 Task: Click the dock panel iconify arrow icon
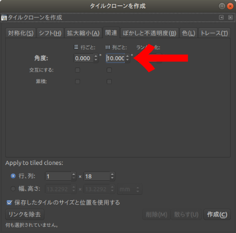[x=222, y=18]
